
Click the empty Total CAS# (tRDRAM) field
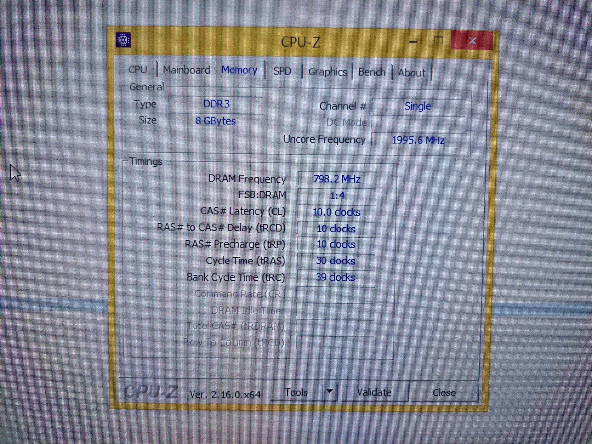335,326
